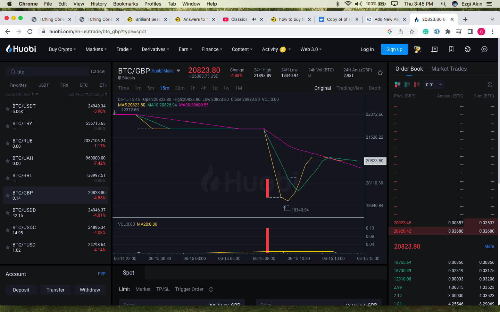Select the Market order tab
The width and height of the screenshot is (500, 312).
[x=143, y=289]
